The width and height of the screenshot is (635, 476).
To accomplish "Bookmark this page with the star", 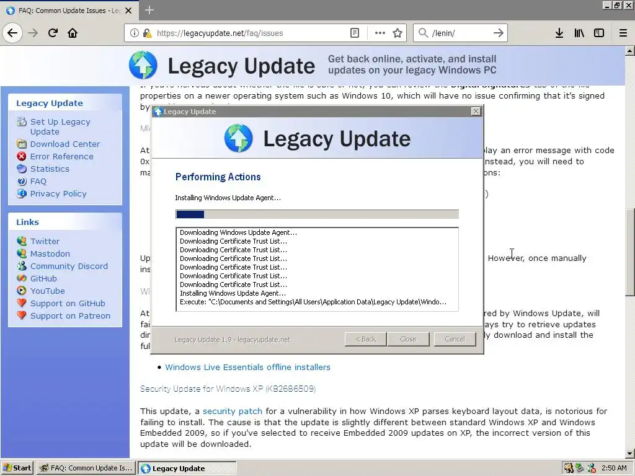I will pyautogui.click(x=397, y=33).
